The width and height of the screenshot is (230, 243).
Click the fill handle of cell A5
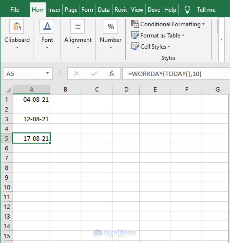click(x=50, y=143)
